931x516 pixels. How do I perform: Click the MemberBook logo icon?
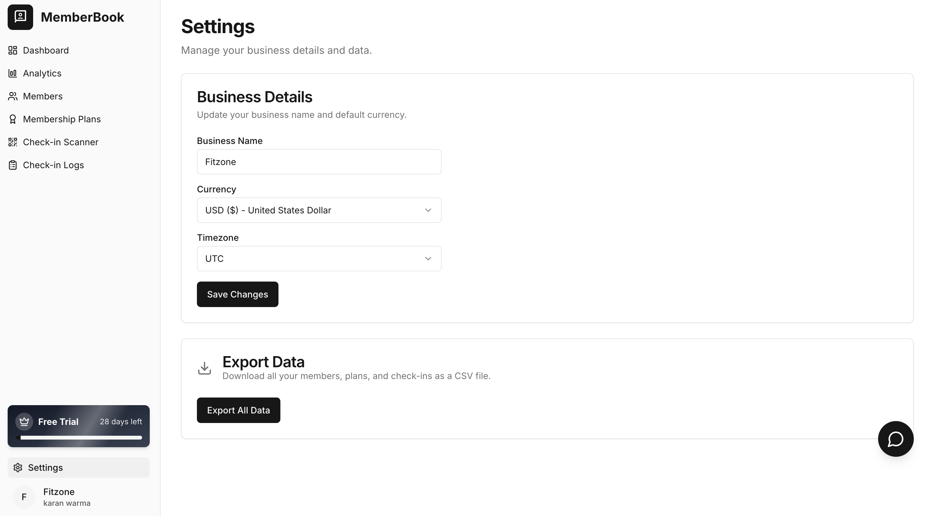(x=20, y=17)
